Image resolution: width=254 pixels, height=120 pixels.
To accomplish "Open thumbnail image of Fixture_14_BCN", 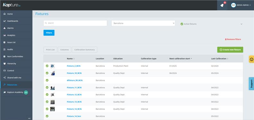I will click(x=53, y=109).
